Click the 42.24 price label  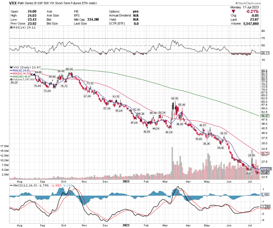(169, 132)
